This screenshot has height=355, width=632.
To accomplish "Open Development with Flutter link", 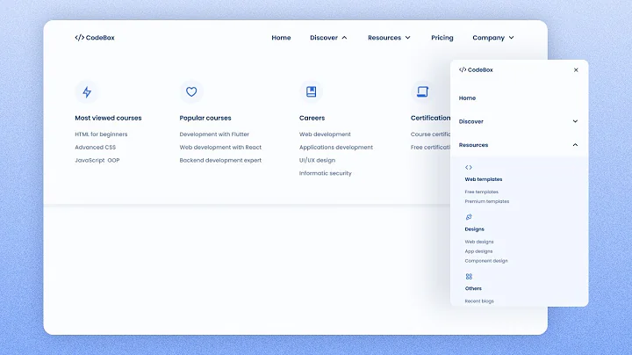I will tap(214, 134).
